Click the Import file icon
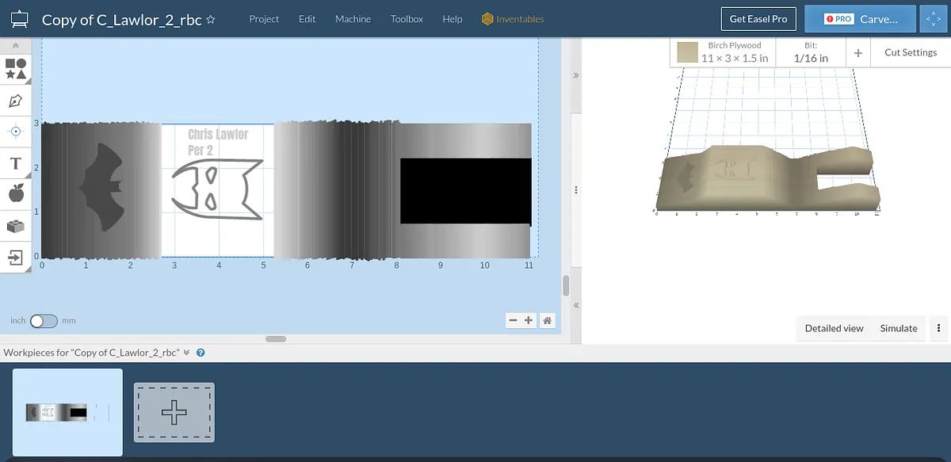This screenshot has height=462, width=951. (x=15, y=257)
